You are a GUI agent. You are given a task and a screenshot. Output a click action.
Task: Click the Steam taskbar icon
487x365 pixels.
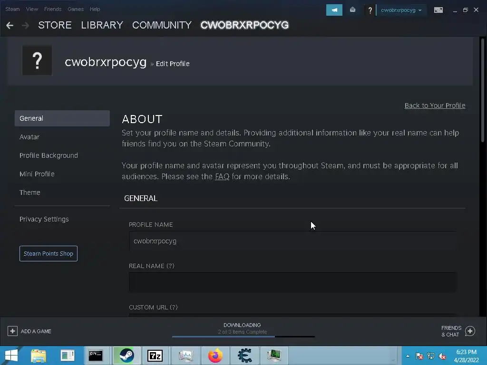[x=127, y=355]
